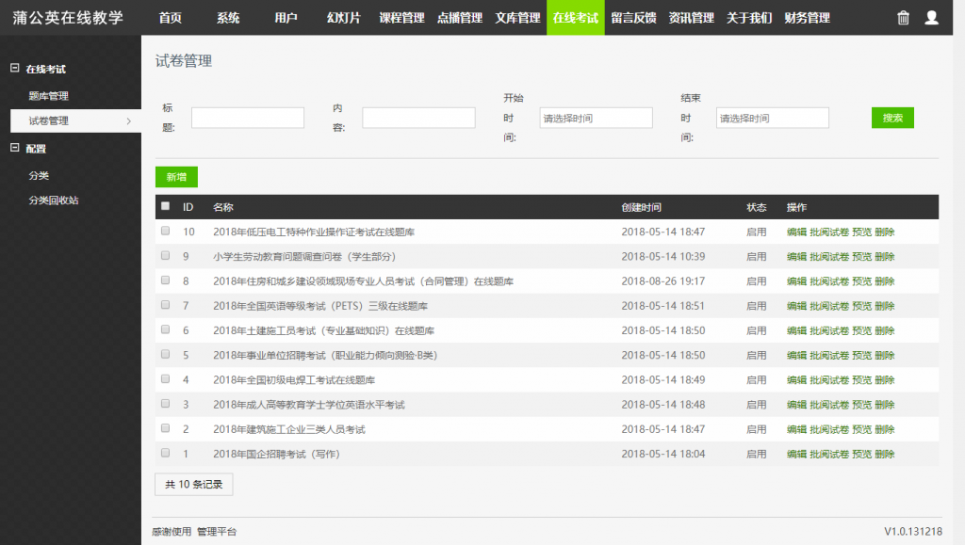Click the trash bin icon in header
The height and width of the screenshot is (545, 965).
point(903,18)
